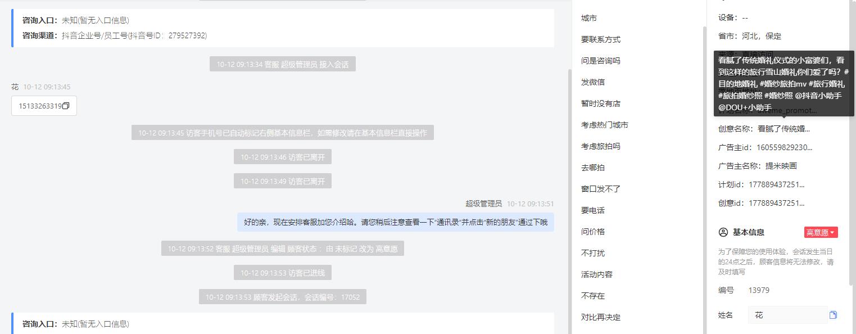Click the 设备 field in the info panel

(x=733, y=18)
